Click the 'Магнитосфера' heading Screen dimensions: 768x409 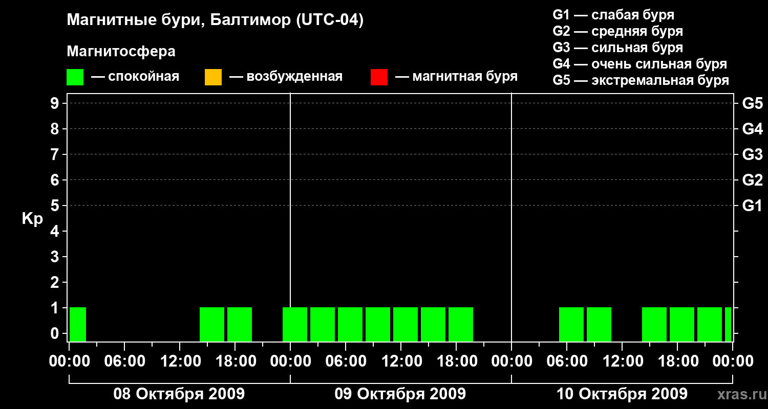tap(121, 52)
